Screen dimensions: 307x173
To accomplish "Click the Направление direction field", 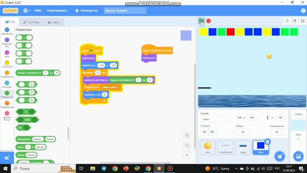I will [x=276, y=132].
